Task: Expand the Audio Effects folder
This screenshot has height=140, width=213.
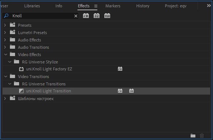Action: (5, 40)
